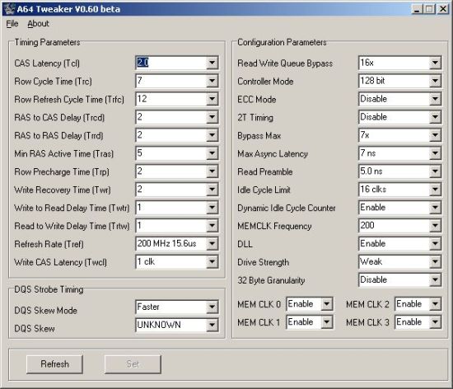Click the 'Configuration Parameters' group title
The width and height of the screenshot is (453, 389).
[282, 42]
